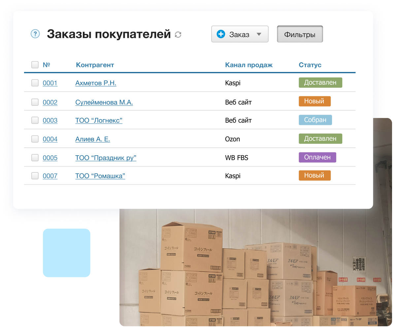
Task: Enable checkbox for order 0007
Action: pyautogui.click(x=35, y=176)
